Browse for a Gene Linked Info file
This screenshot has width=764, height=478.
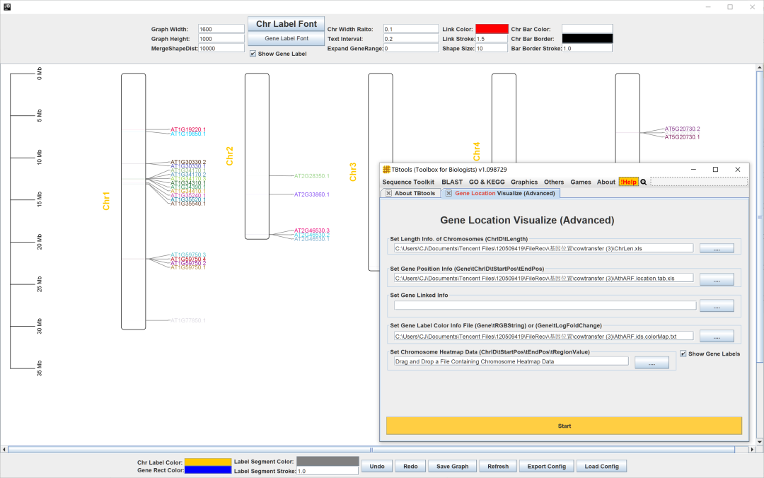click(717, 305)
